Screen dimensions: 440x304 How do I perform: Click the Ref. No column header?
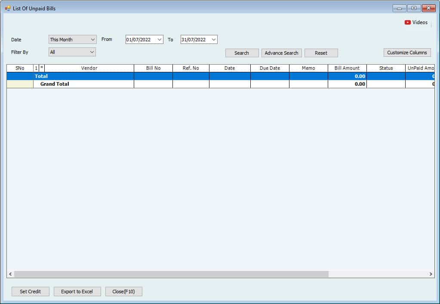(x=191, y=68)
